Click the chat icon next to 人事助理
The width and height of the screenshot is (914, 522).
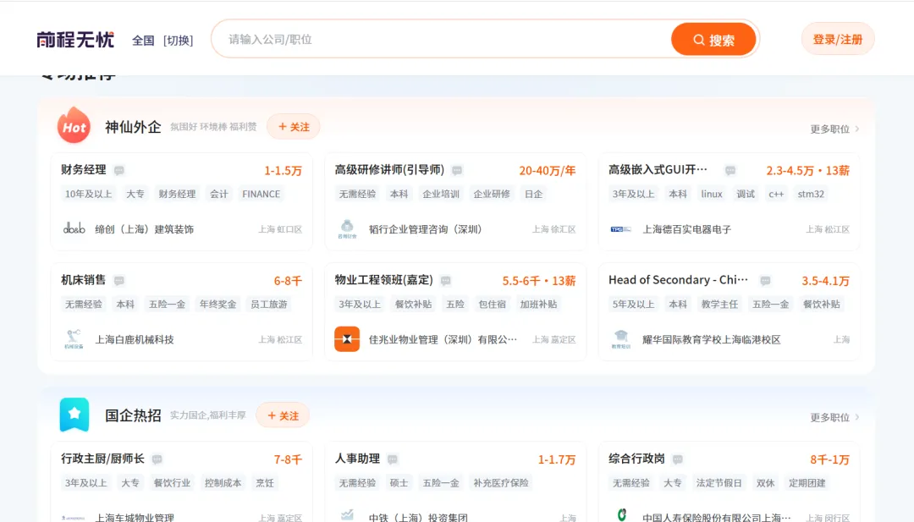393,459
